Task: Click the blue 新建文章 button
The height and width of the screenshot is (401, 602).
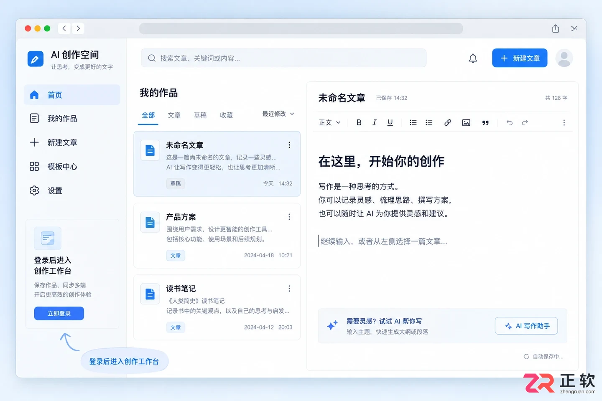Action: (520, 58)
